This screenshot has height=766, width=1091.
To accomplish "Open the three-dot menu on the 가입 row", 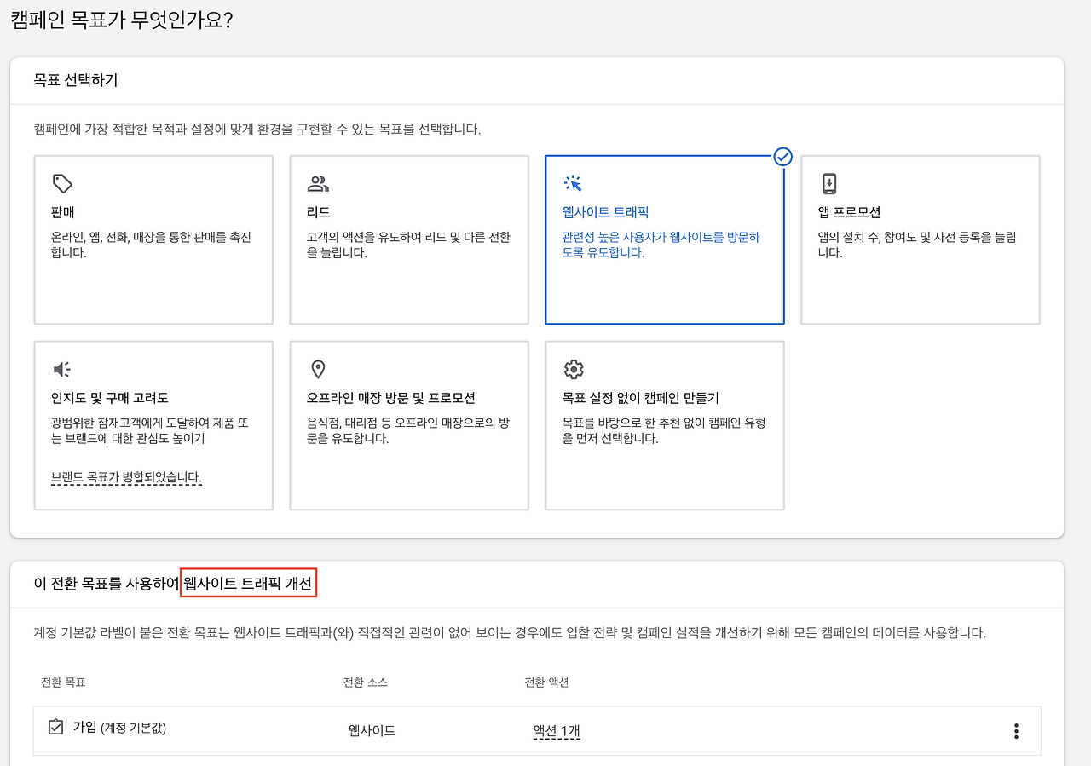I will click(x=1015, y=730).
